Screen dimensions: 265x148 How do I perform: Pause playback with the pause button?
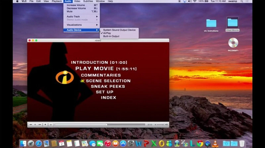(x=35, y=125)
